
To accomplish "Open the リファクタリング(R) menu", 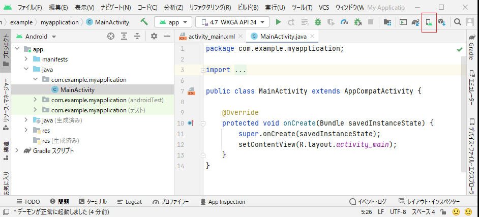I will [210, 7].
